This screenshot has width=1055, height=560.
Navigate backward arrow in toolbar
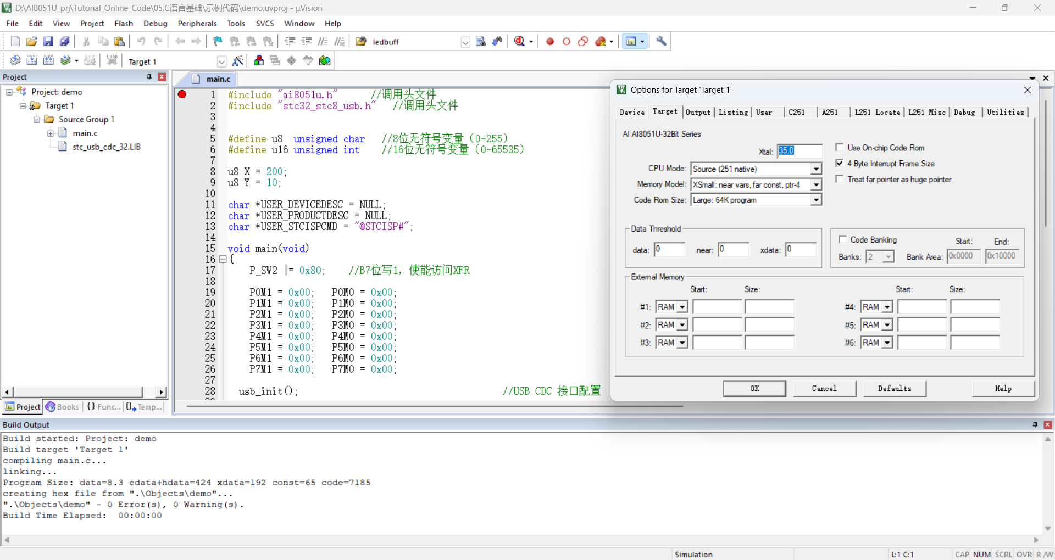point(180,41)
